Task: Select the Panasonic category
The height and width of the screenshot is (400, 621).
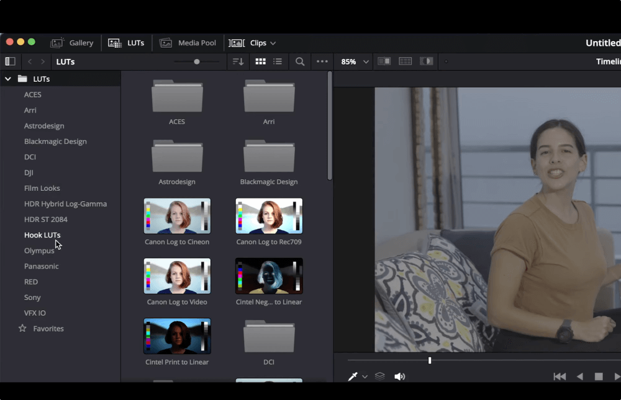Action: 41,266
